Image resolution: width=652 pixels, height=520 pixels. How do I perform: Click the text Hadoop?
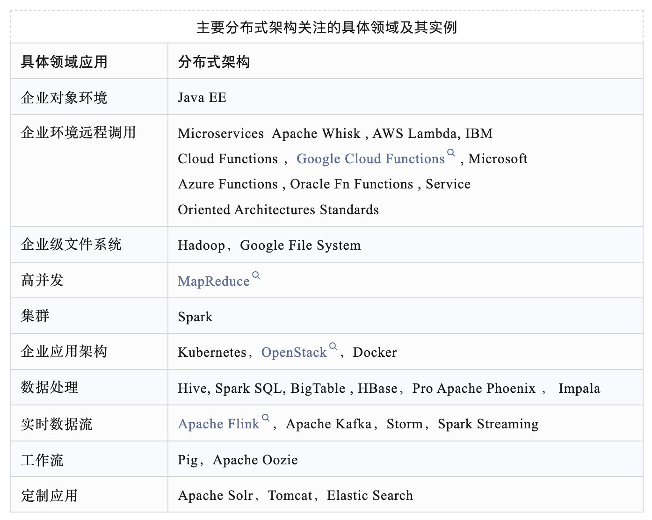[x=201, y=246]
